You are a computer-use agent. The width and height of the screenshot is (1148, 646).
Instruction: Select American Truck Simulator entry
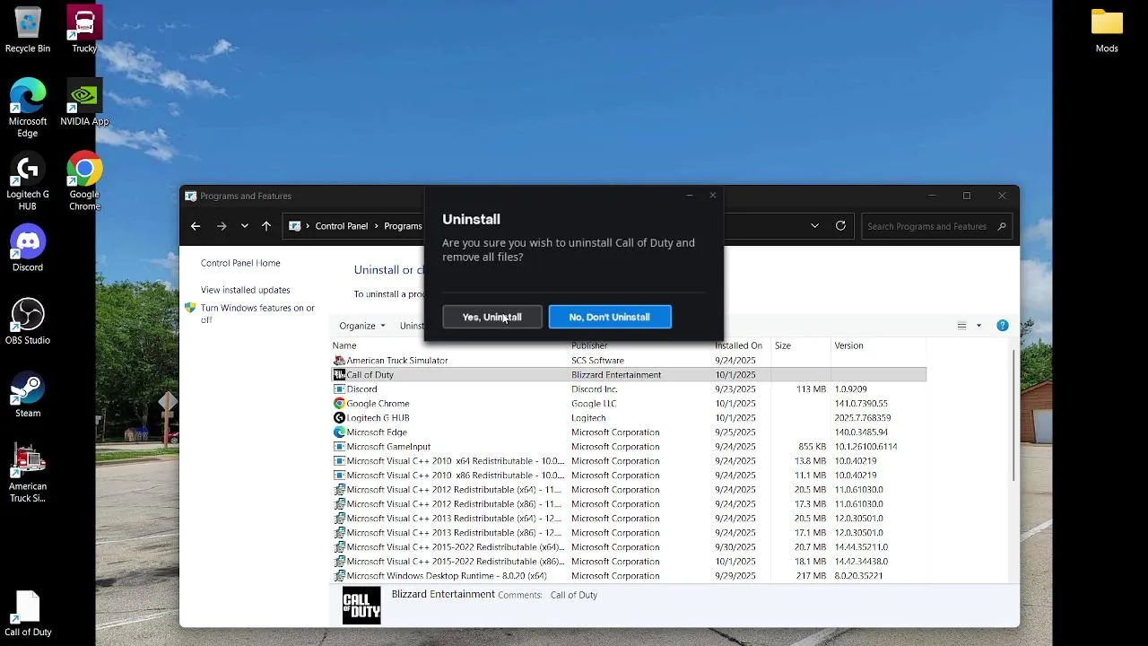(629, 361)
